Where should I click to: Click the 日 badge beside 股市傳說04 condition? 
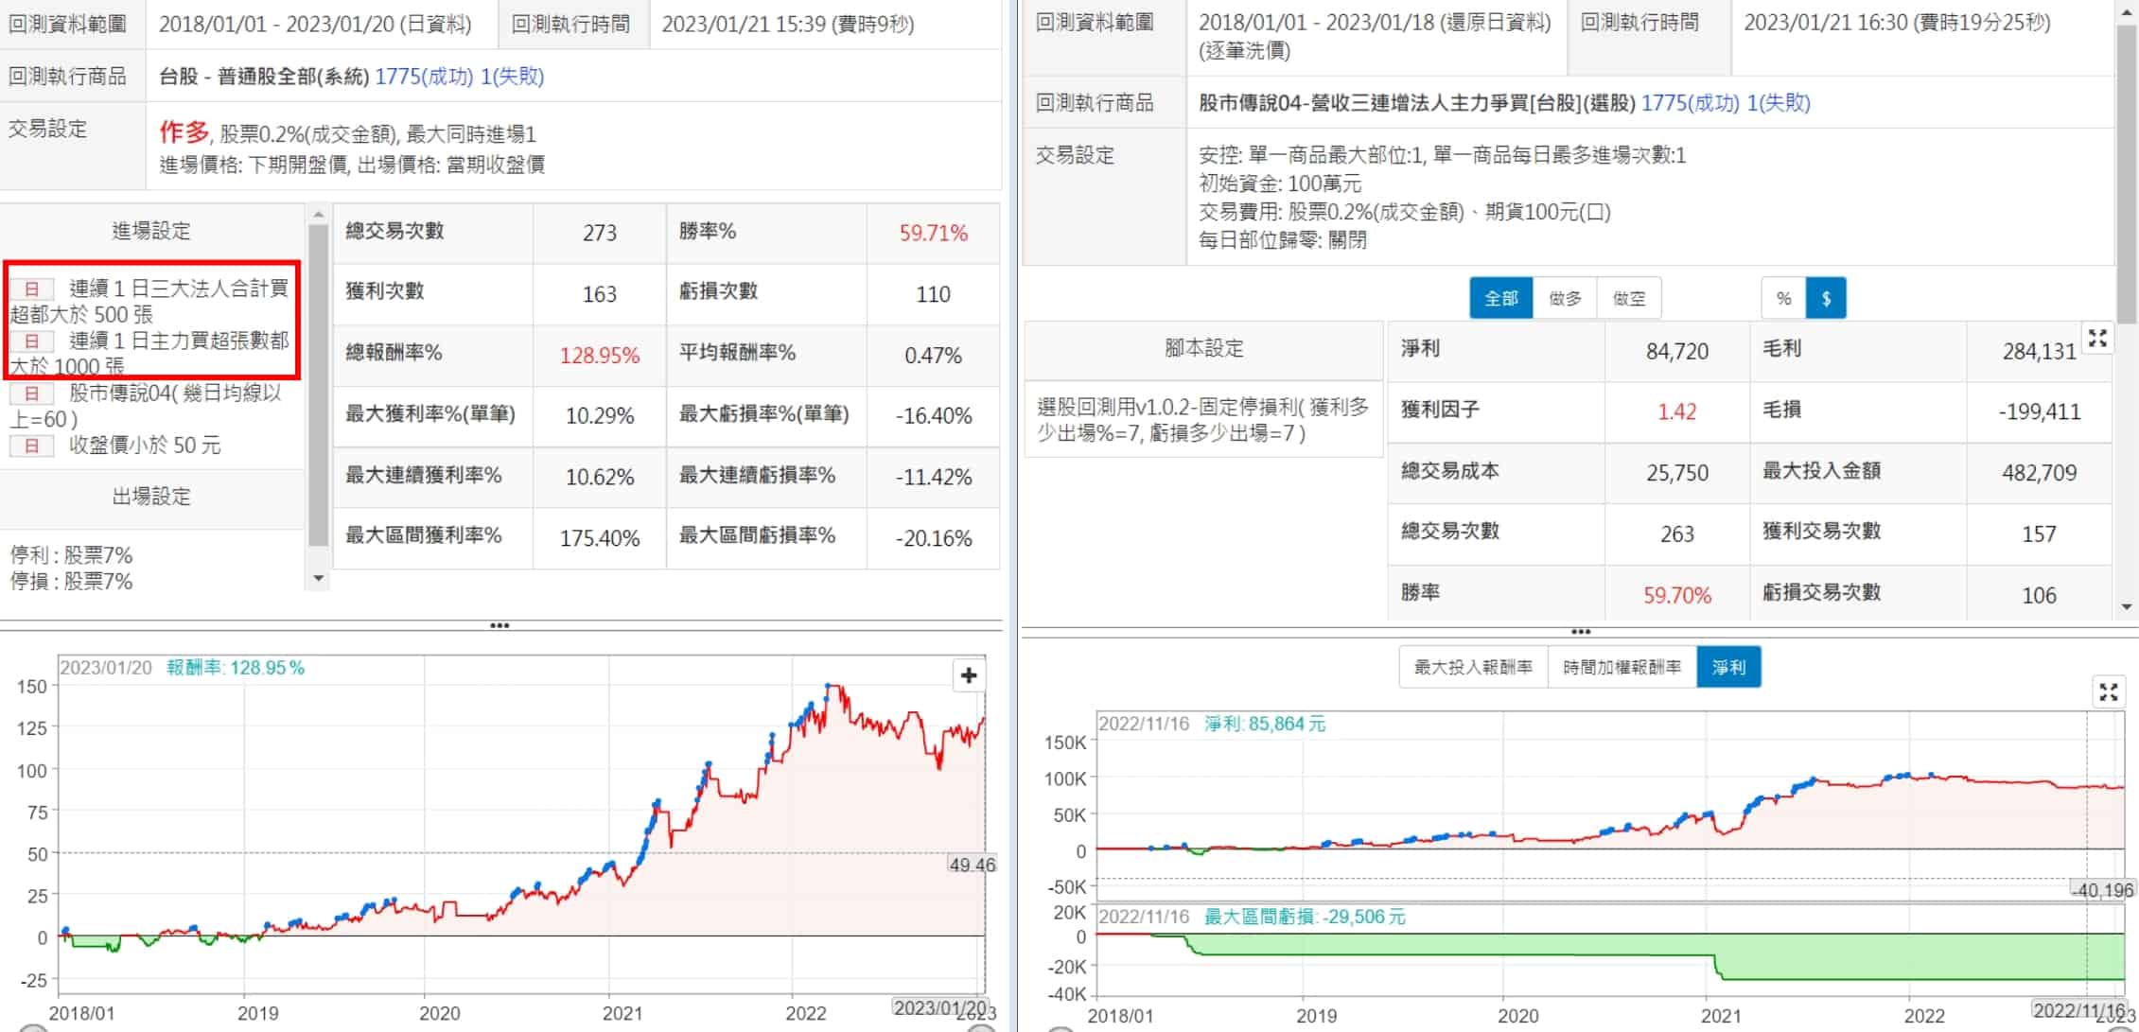coord(32,394)
